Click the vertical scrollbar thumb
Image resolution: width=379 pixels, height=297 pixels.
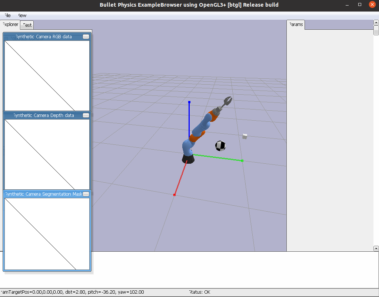(x=376, y=30)
